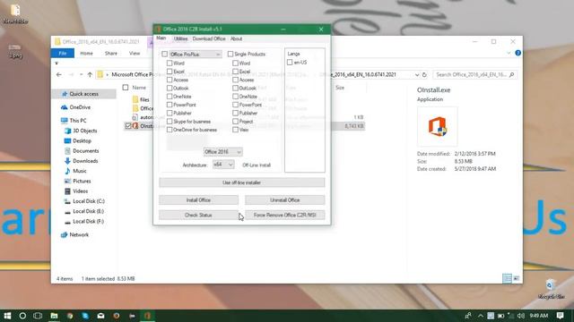
Task: Enable Skype for business checkbox
Action: [170, 122]
